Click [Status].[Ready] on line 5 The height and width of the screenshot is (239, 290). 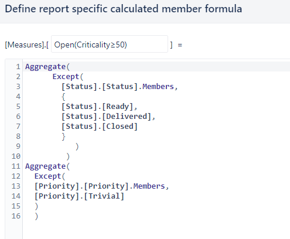(x=97, y=107)
